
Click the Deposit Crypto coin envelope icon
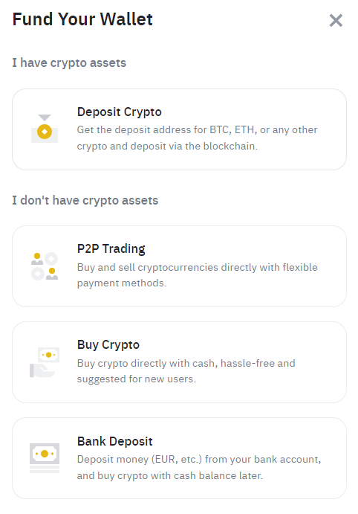(45, 129)
